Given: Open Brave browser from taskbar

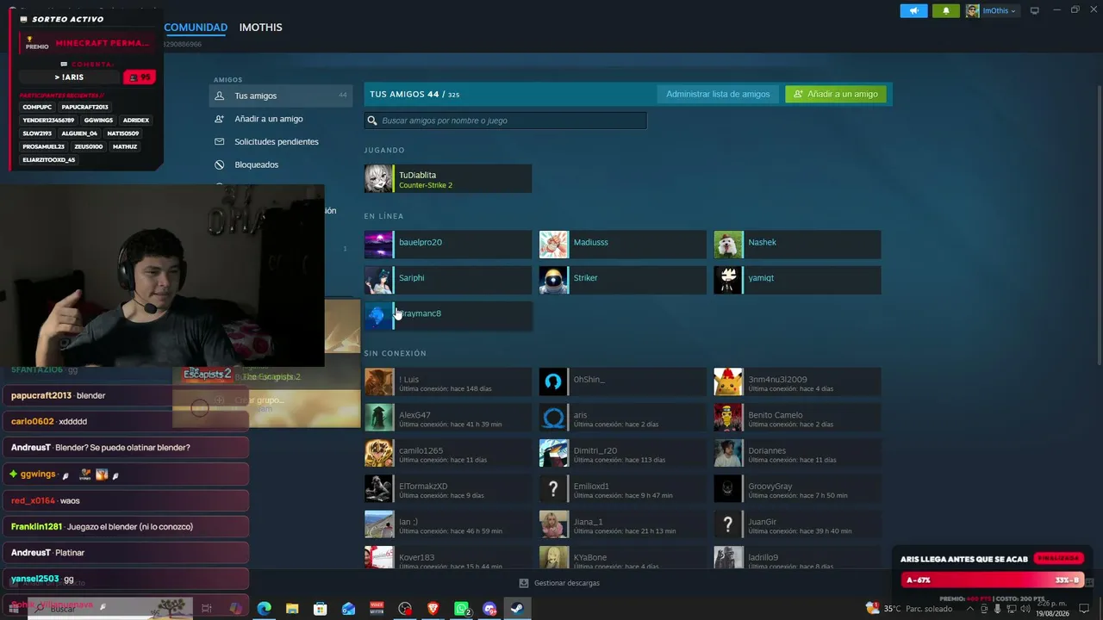Looking at the screenshot, I should pyautogui.click(x=433, y=608).
